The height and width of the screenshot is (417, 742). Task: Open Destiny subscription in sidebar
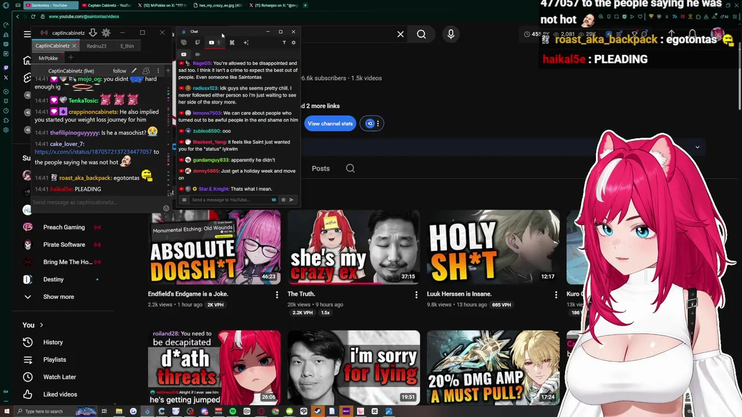point(53,279)
